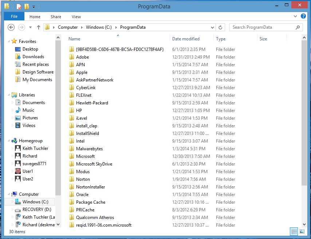Select the FLEXnet folder
The image size is (311, 239).
(84, 95)
